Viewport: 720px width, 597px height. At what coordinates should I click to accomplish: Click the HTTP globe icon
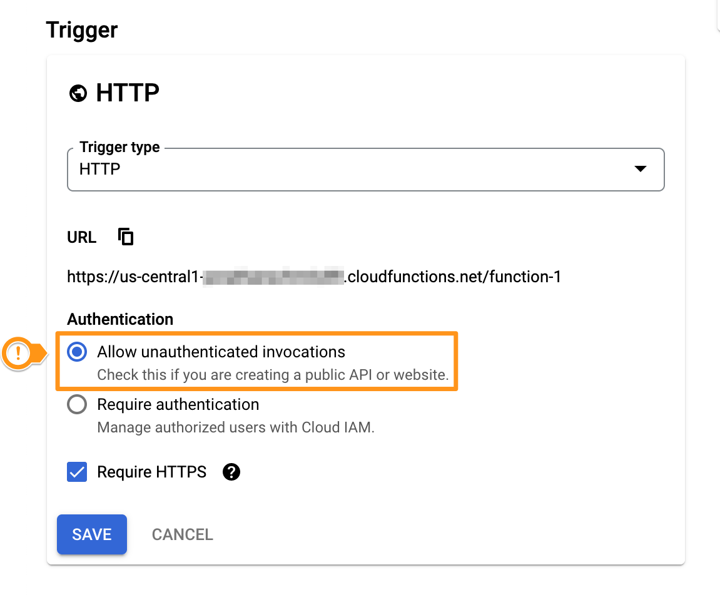pyautogui.click(x=78, y=93)
